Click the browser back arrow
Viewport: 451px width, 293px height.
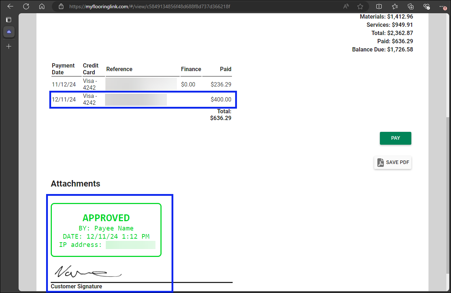tap(10, 6)
